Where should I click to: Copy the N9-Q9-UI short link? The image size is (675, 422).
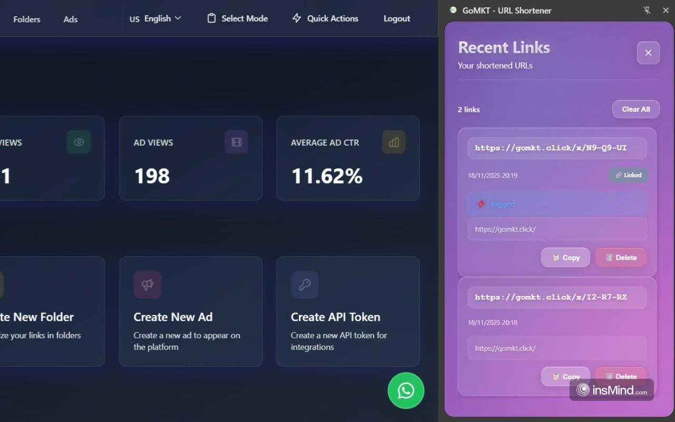point(565,257)
